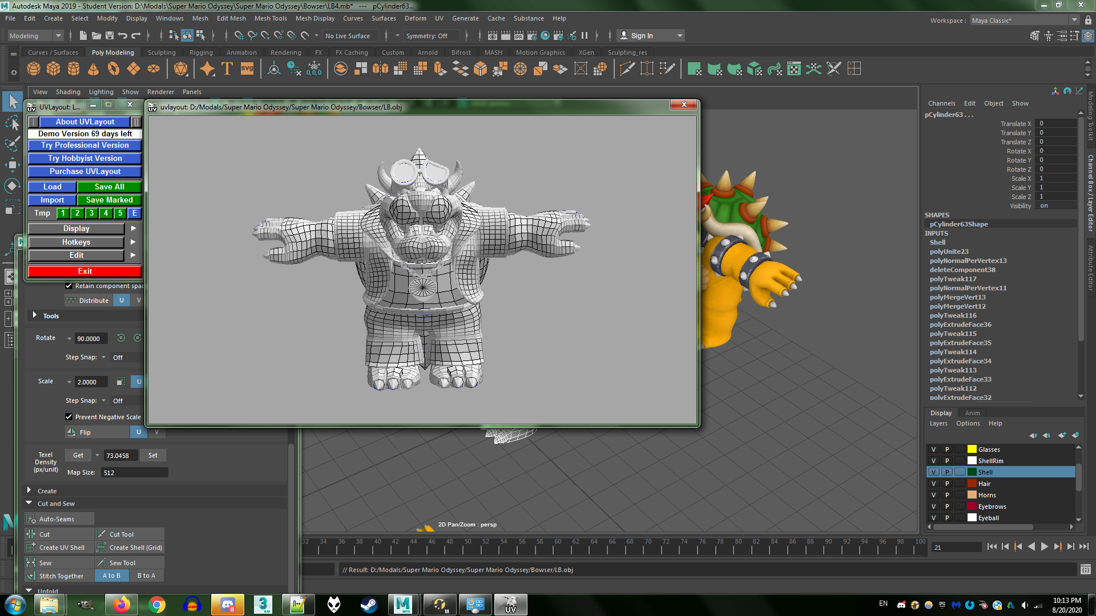
Task: Select the Paint Selection tool in toolbox
Action: click(12, 144)
